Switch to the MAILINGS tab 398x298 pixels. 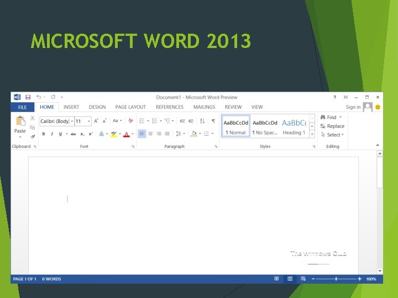click(x=205, y=107)
